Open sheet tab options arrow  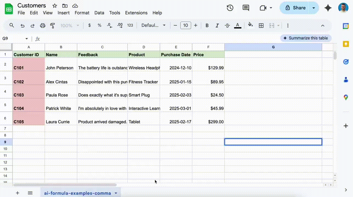click(116, 193)
